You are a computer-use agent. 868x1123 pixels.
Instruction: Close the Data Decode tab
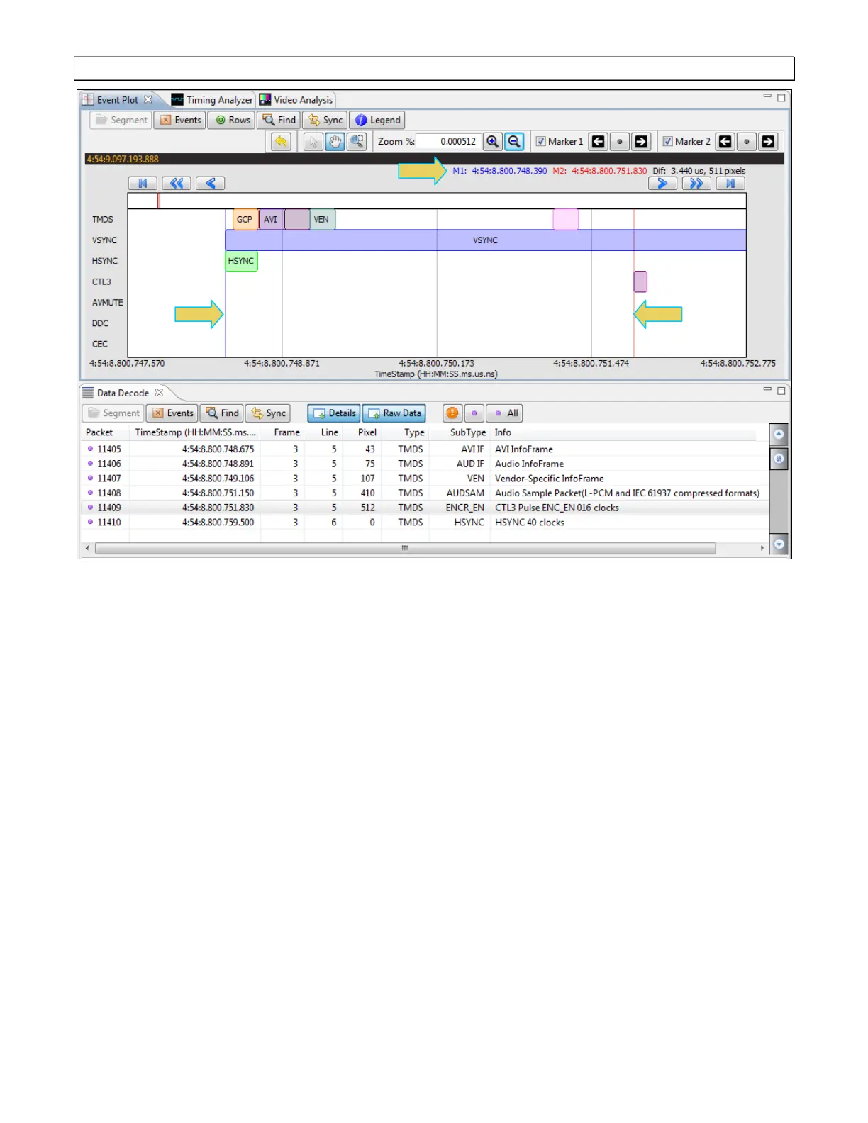tap(159, 392)
